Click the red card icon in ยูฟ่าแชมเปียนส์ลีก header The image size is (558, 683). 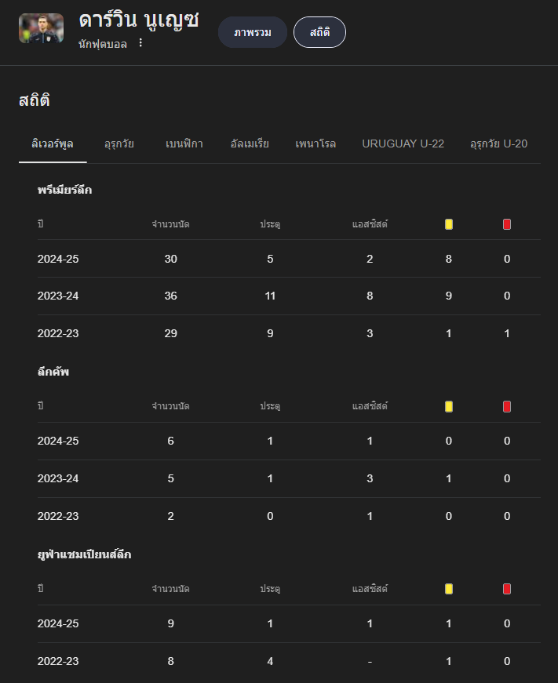pyautogui.click(x=506, y=588)
